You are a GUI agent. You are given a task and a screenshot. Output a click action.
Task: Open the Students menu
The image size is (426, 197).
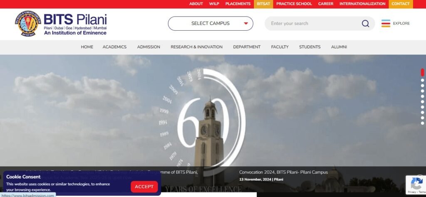pos(310,47)
